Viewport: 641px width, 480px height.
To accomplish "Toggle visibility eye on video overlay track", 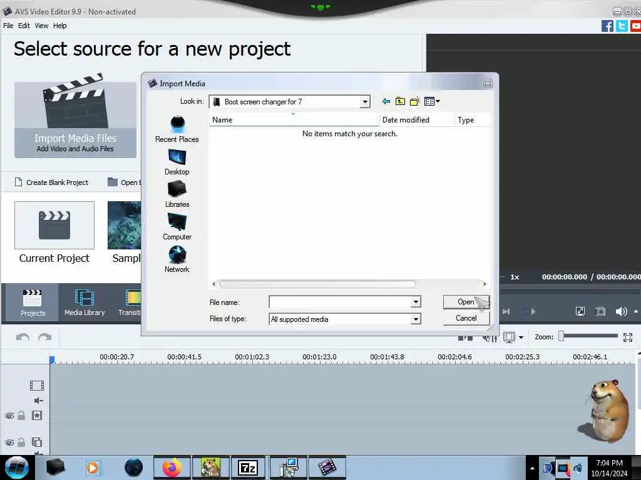I will click(x=9, y=442).
